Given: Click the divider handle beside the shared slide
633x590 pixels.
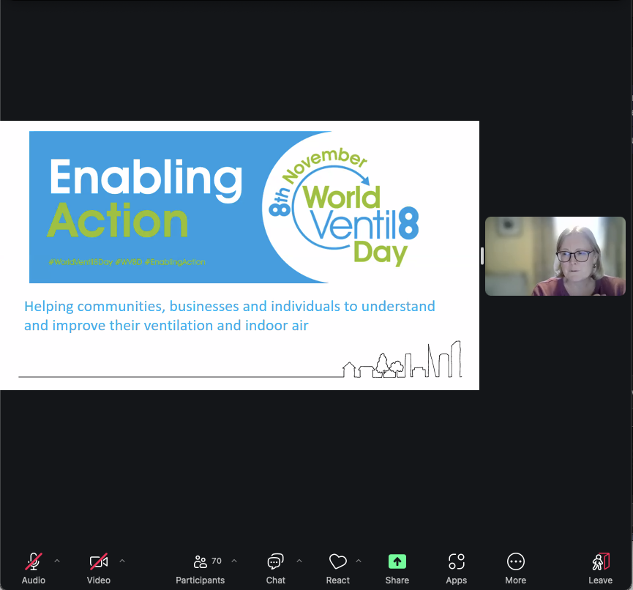Looking at the screenshot, I should tap(482, 255).
